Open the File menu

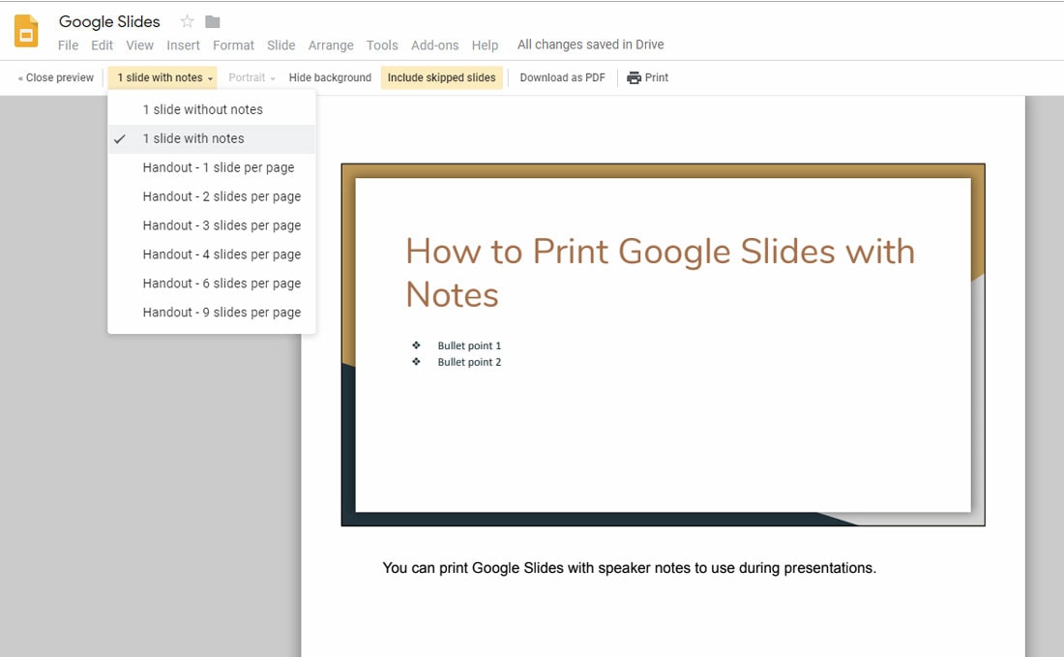click(68, 45)
